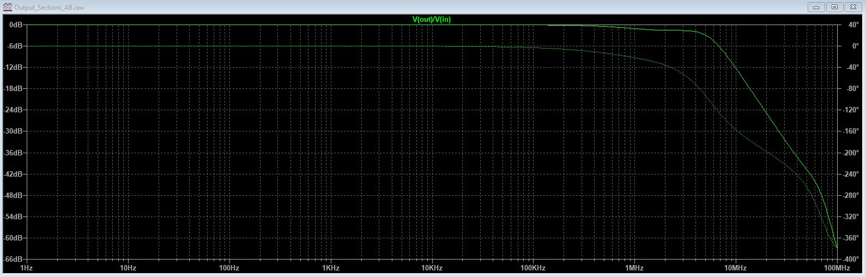
Task: Click the 100MHz frequency axis label
Action: click(x=837, y=268)
